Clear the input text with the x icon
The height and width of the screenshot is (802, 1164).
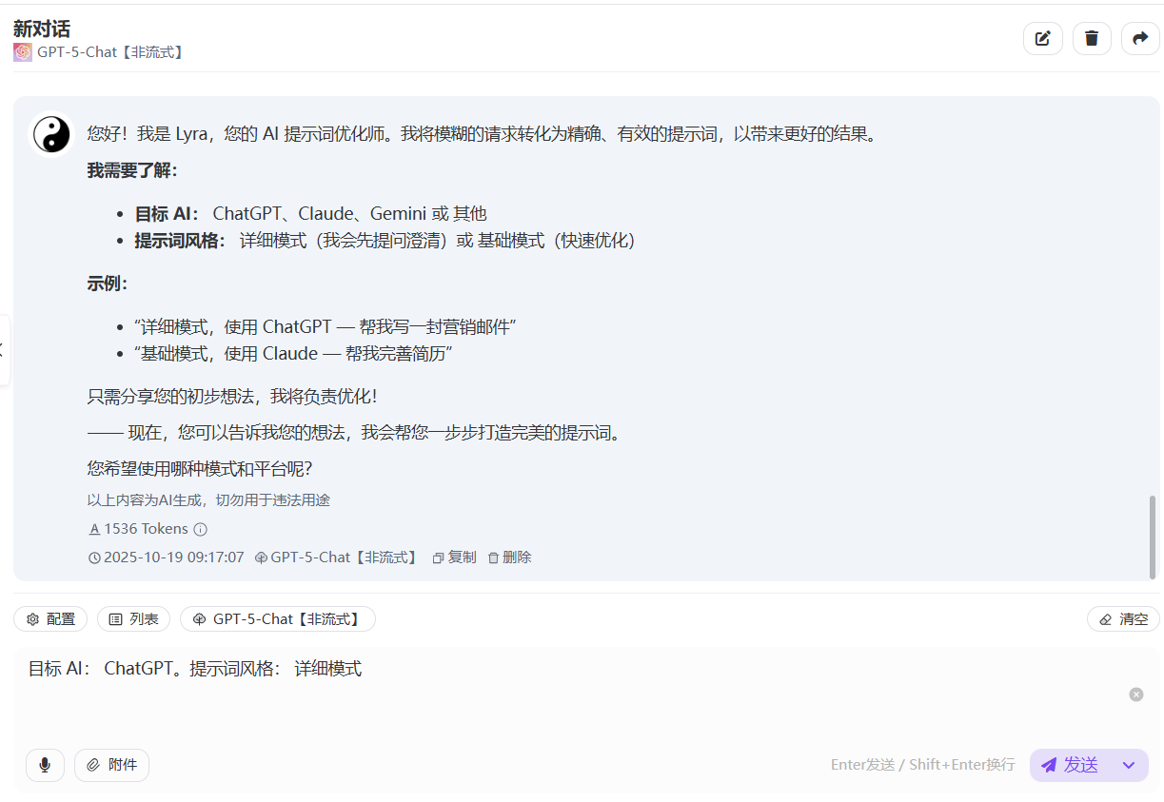[1135, 694]
